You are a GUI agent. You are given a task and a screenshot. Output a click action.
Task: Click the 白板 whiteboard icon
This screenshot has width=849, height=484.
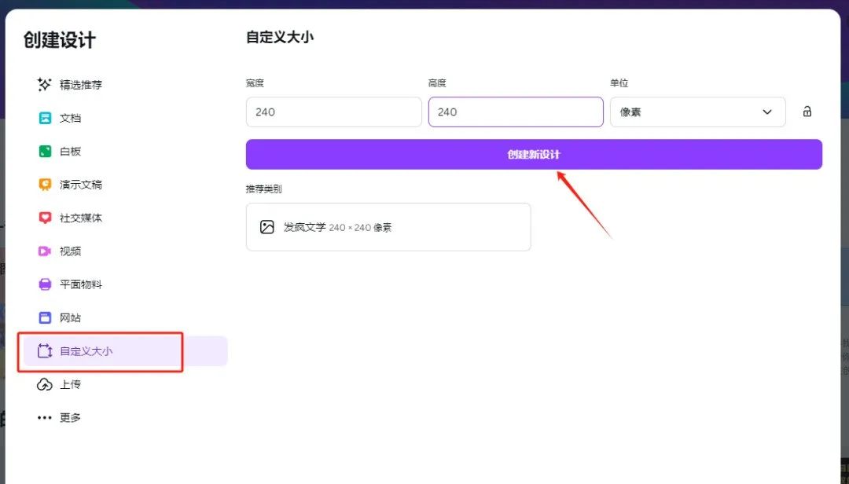pos(45,151)
